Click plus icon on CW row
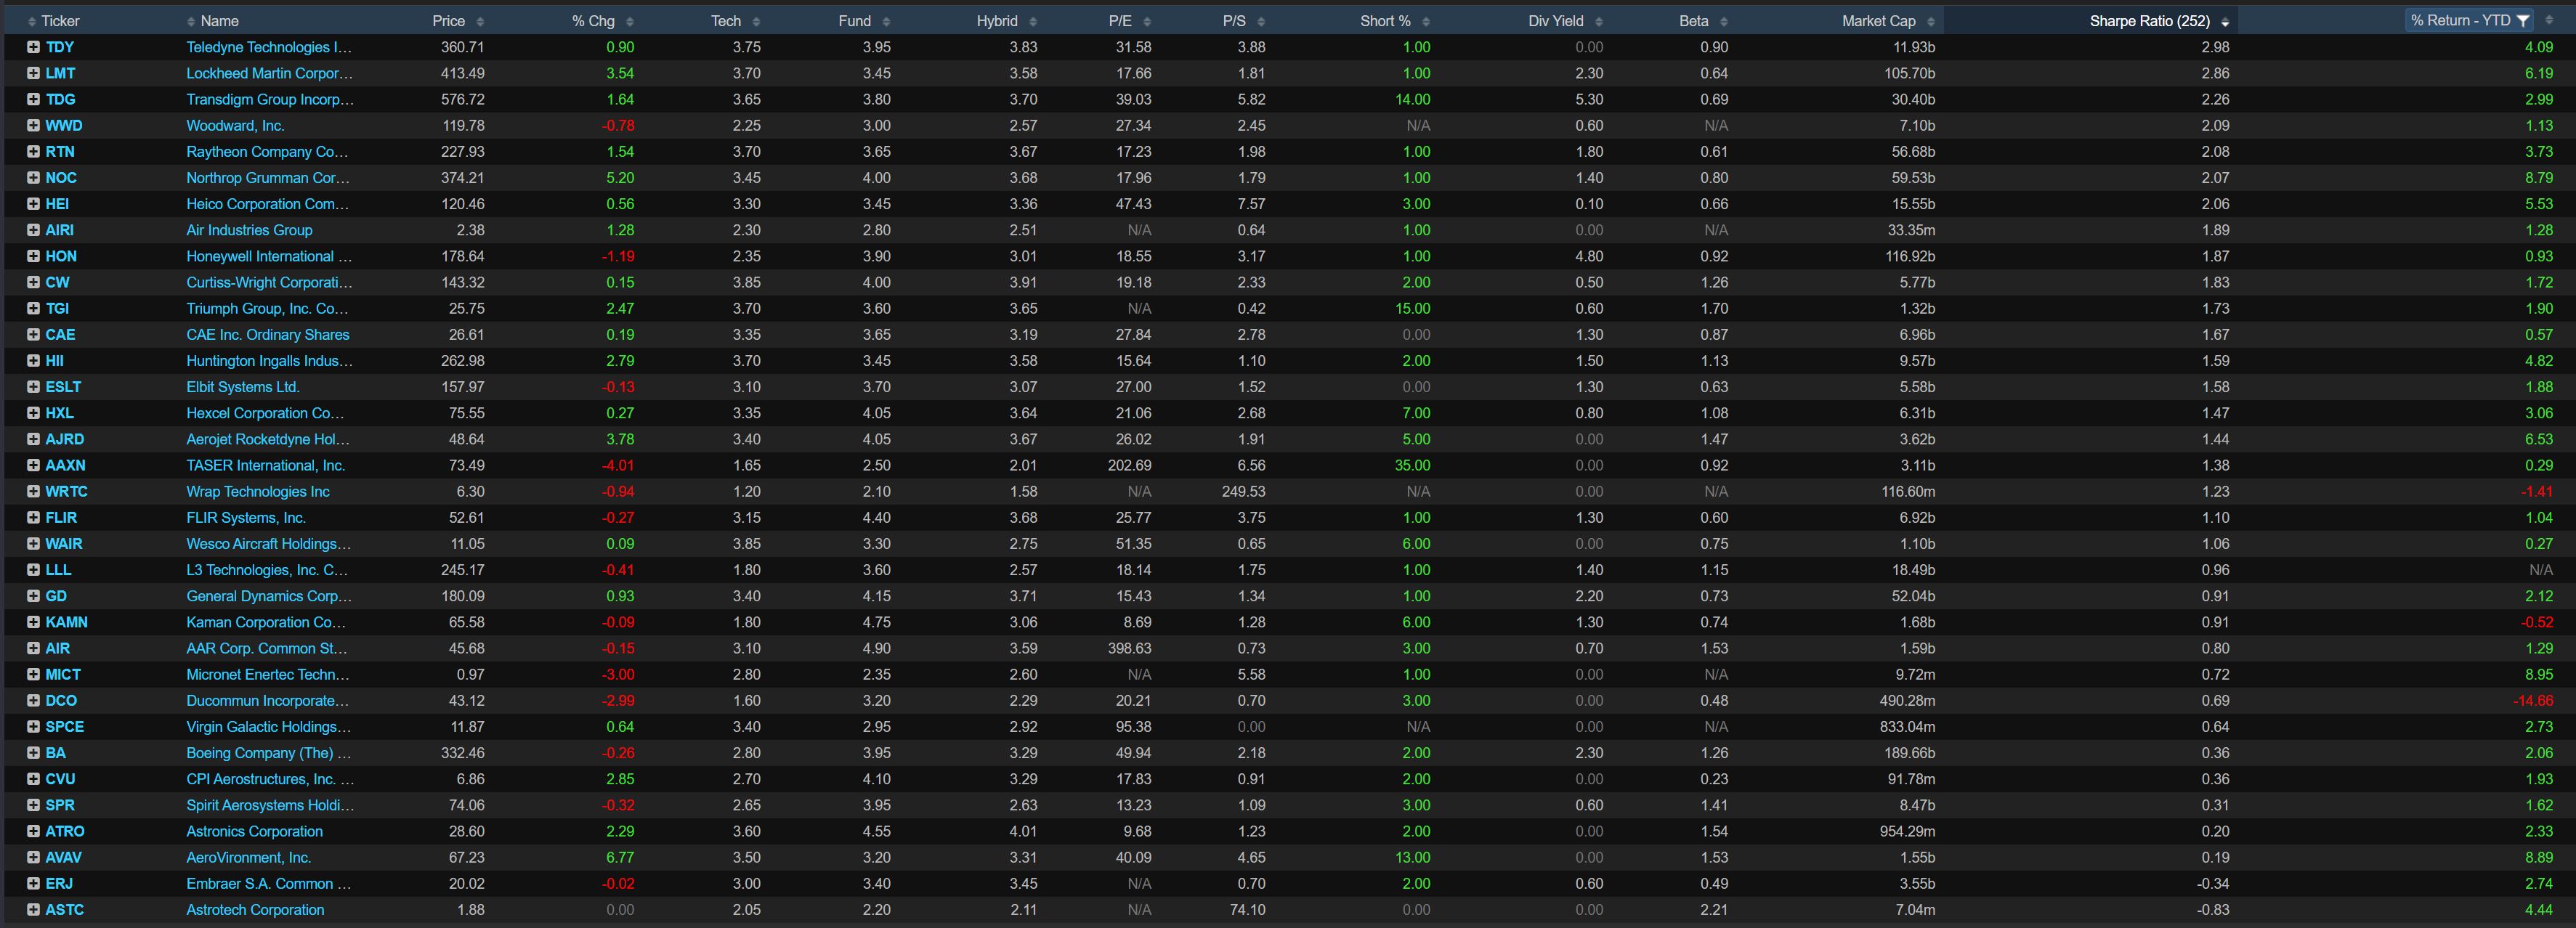This screenshot has height=928, width=2576. [33, 282]
